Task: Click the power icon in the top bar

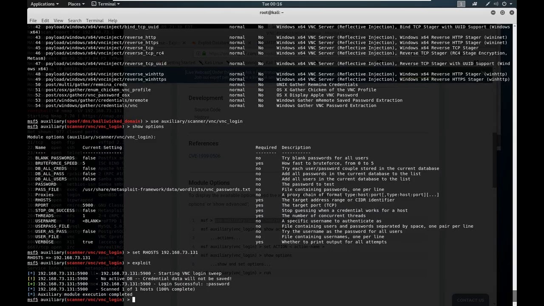Action: [504, 4]
